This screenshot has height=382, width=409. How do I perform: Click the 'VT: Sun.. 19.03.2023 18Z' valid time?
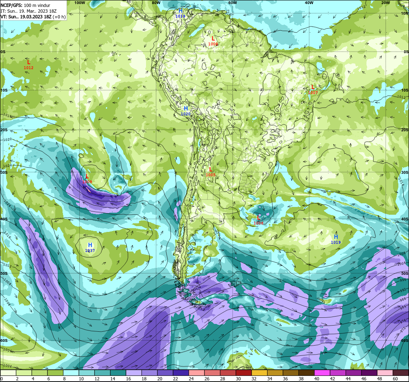click(26, 17)
